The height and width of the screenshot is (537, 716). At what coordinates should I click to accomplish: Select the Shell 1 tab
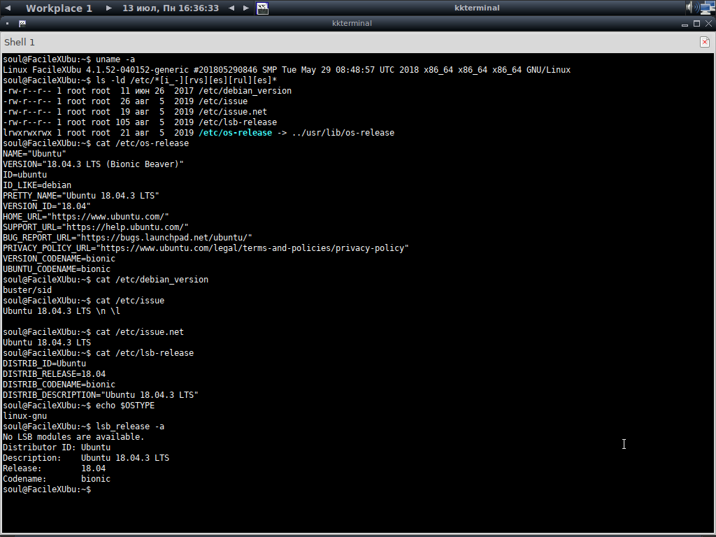click(x=20, y=42)
